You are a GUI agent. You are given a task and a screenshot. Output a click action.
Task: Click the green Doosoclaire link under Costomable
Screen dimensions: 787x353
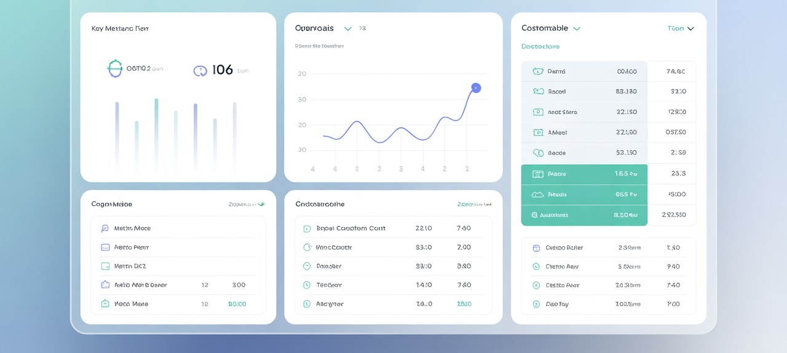coord(540,47)
